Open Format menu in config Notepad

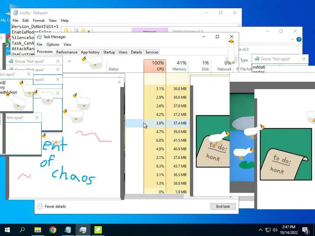39,21
